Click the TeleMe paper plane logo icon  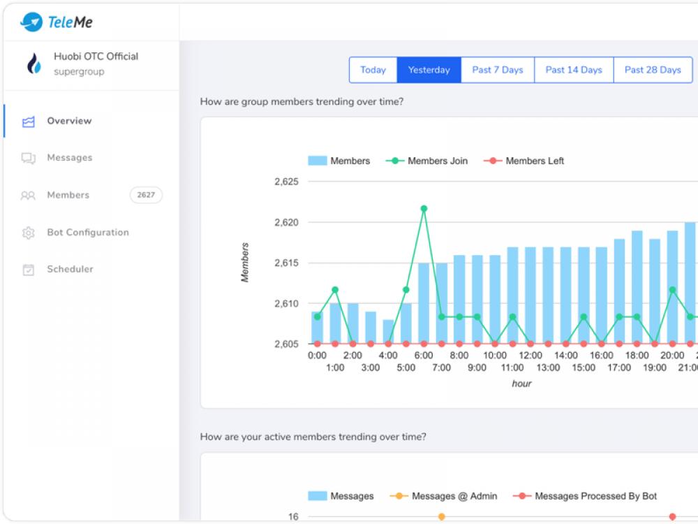31,22
